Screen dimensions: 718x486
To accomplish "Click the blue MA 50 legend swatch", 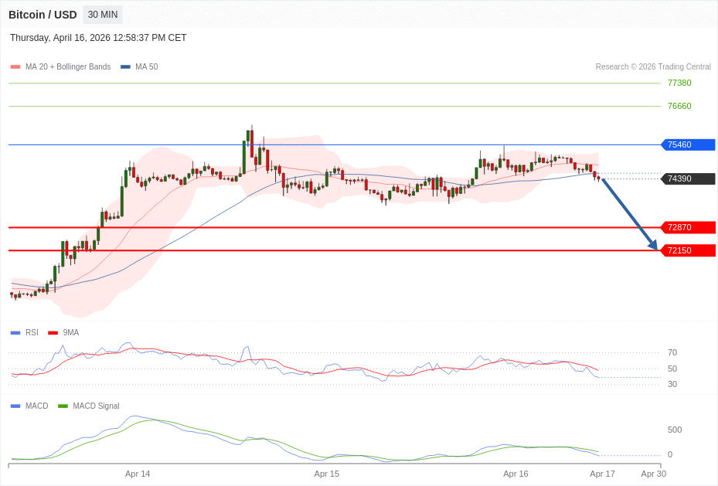I will tap(125, 67).
